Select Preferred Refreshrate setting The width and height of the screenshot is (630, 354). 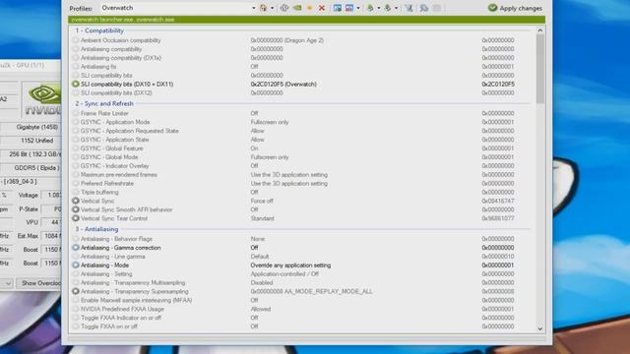[x=107, y=184]
